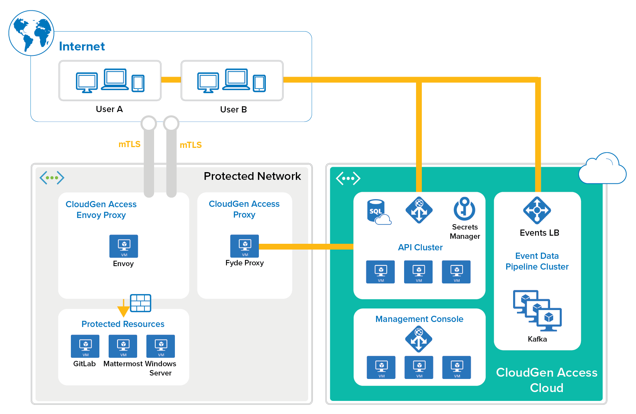636x414 pixels.
Task: Click the Kafka cluster icon
Action: (537, 311)
